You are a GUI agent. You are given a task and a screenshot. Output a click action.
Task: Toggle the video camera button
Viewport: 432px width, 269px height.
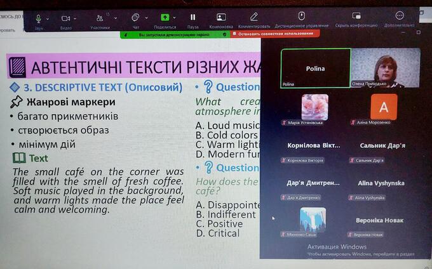65,19
